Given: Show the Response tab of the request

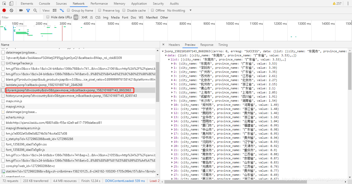Looking at the screenshot, I should [207, 45].
